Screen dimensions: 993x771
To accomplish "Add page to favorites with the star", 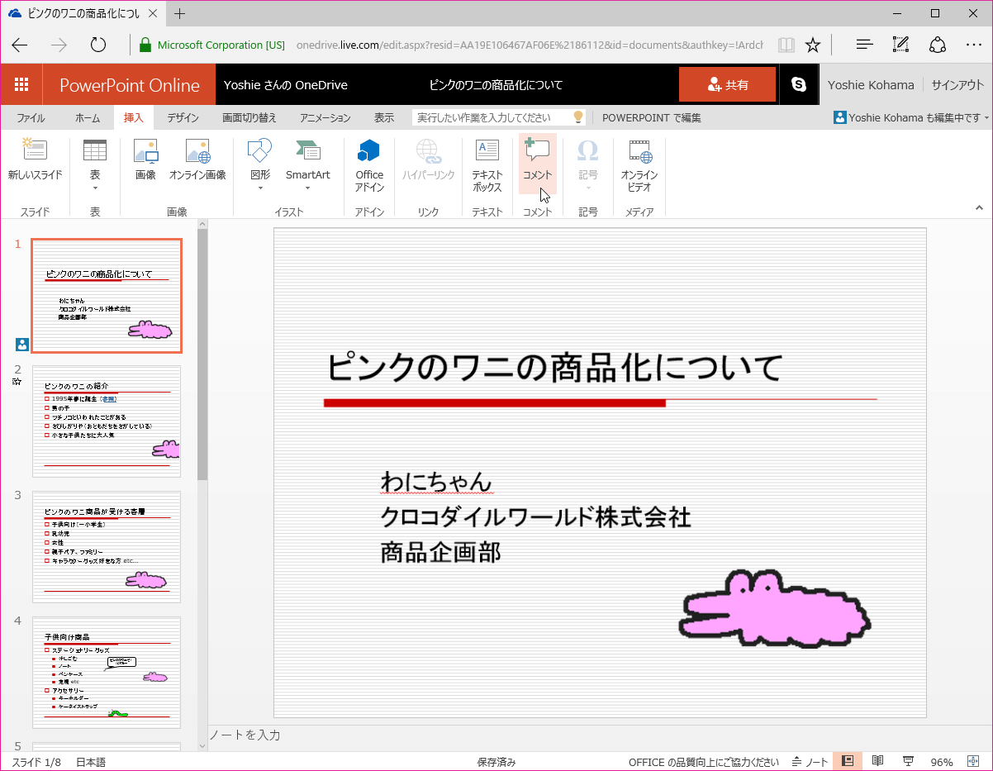I will [x=813, y=45].
